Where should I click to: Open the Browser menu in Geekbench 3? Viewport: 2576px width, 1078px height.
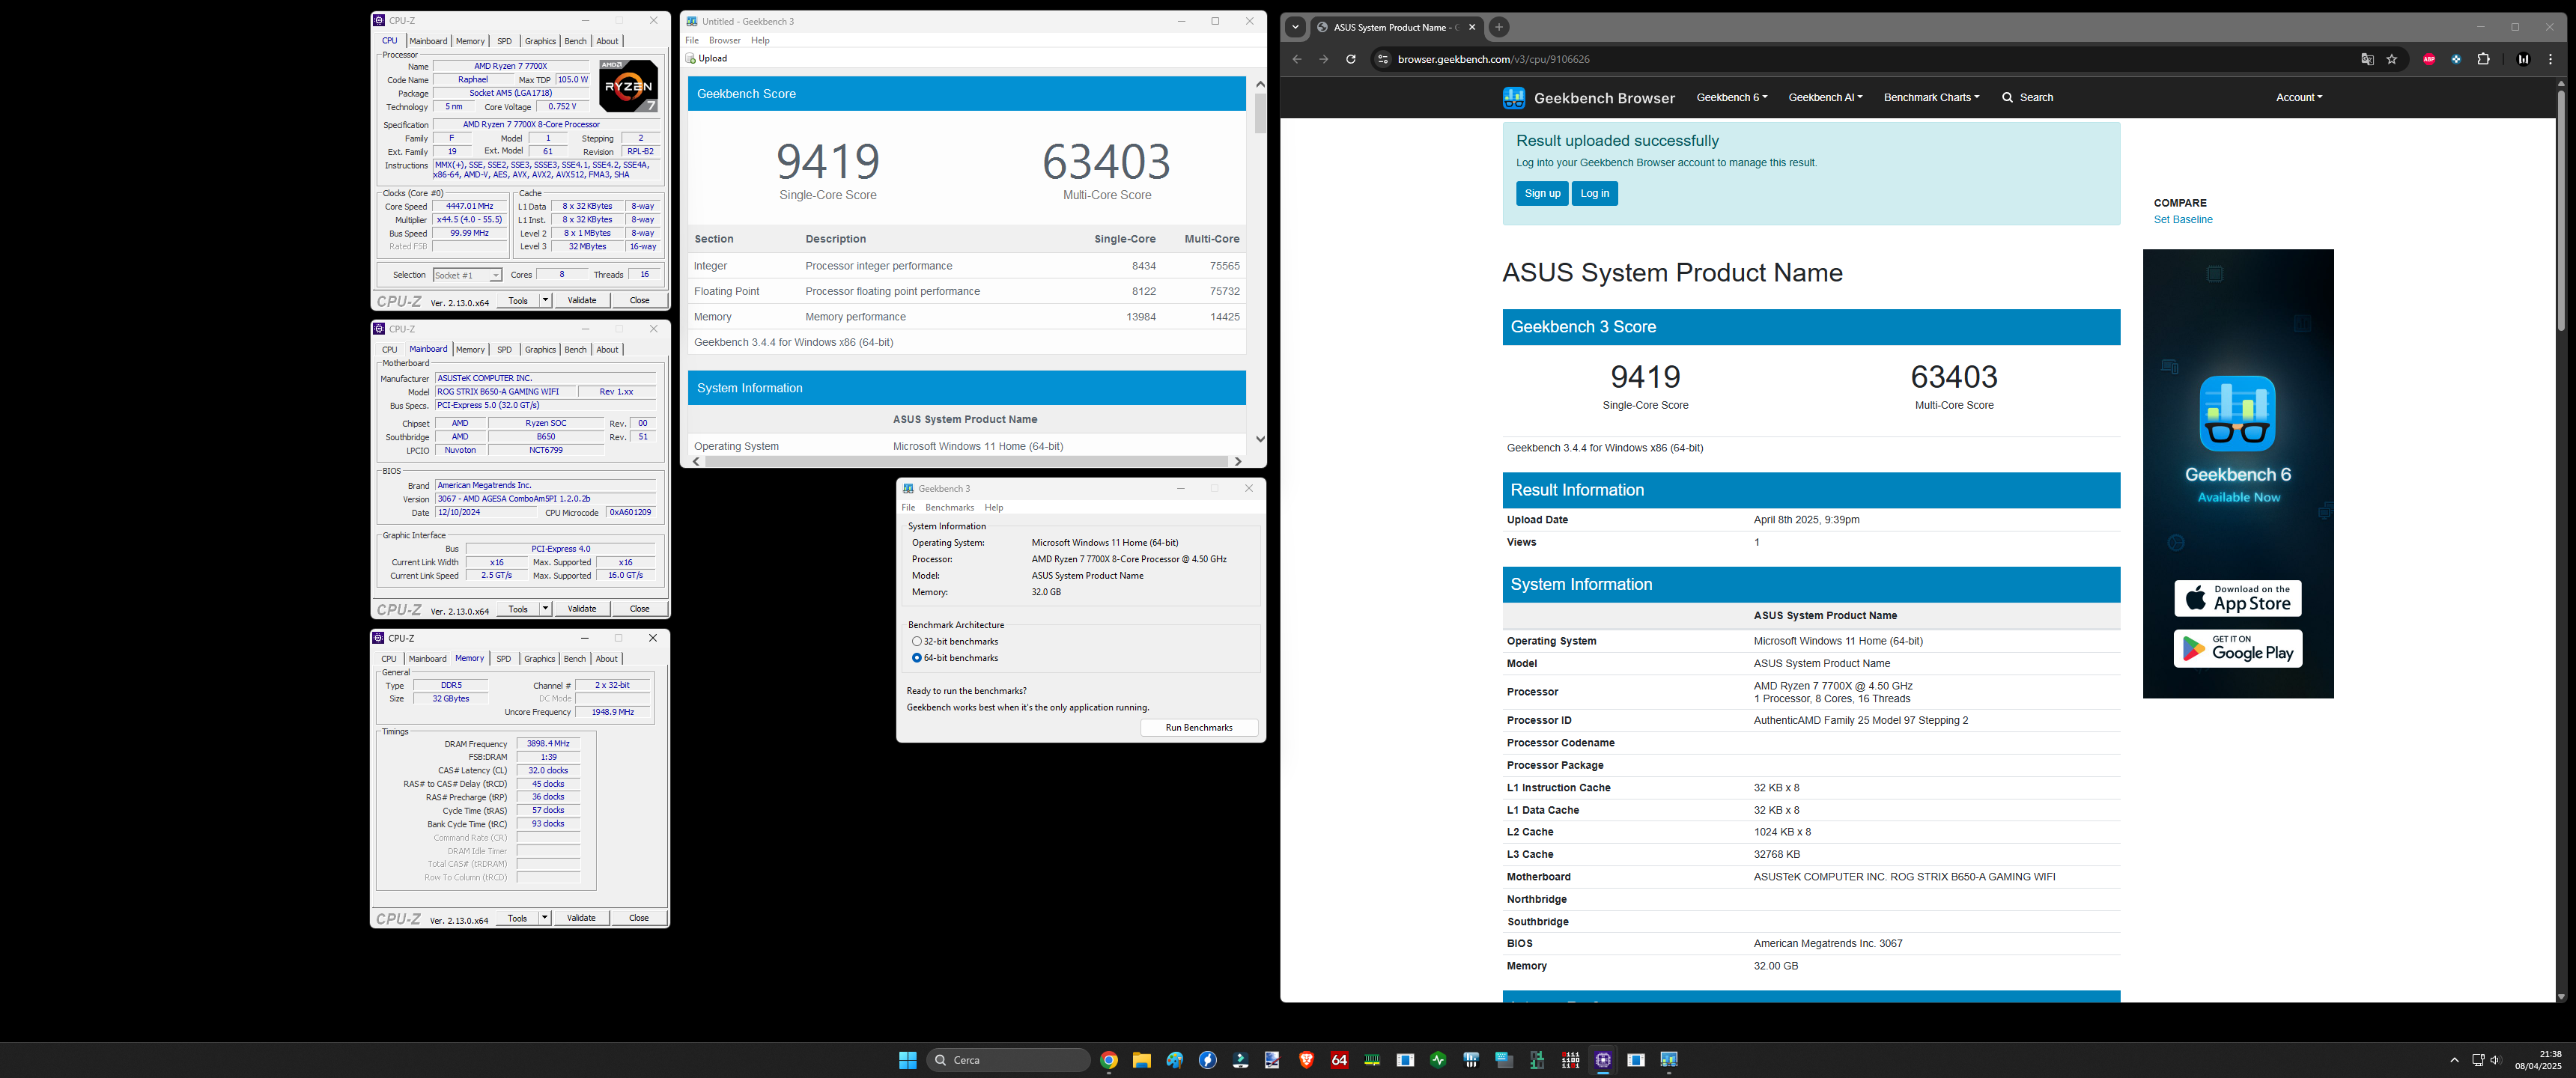click(724, 40)
